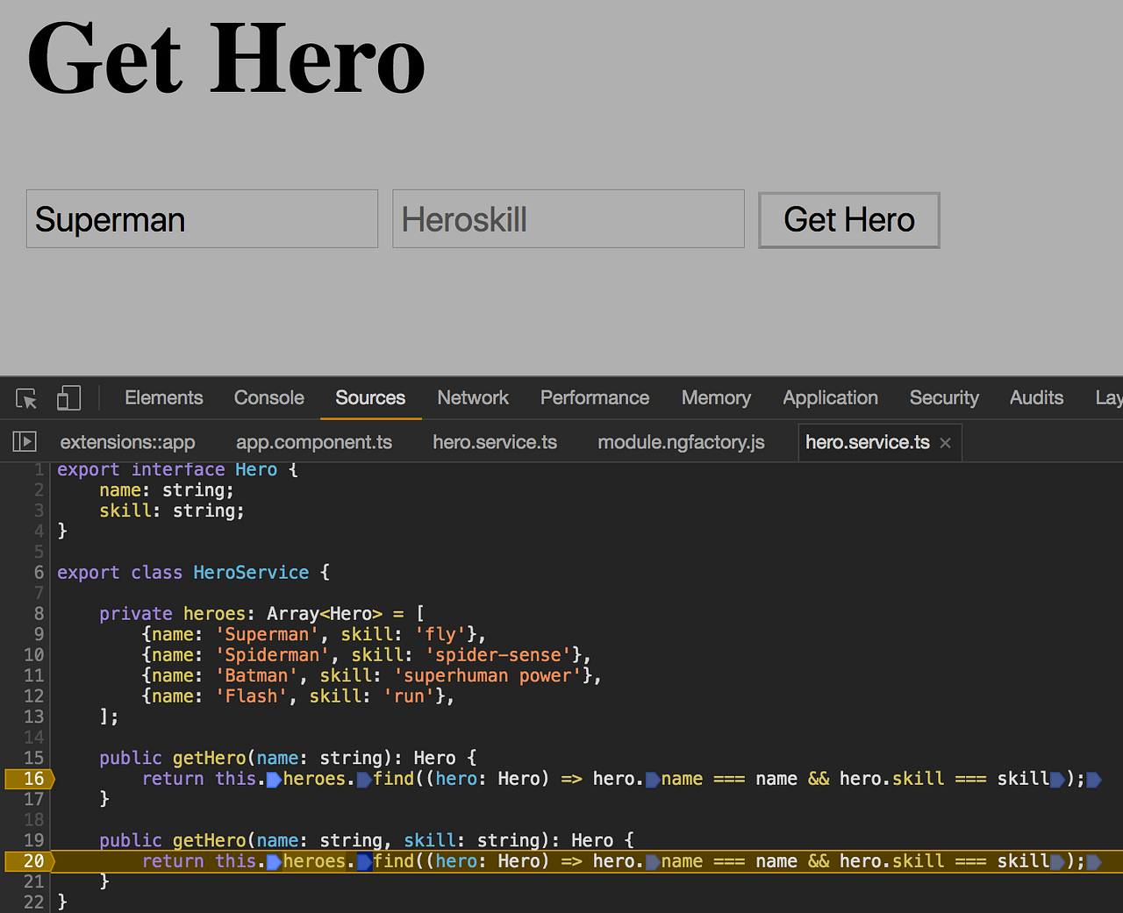Click the Heroskill input field
Image resolution: width=1123 pixels, height=913 pixels.
coord(568,218)
